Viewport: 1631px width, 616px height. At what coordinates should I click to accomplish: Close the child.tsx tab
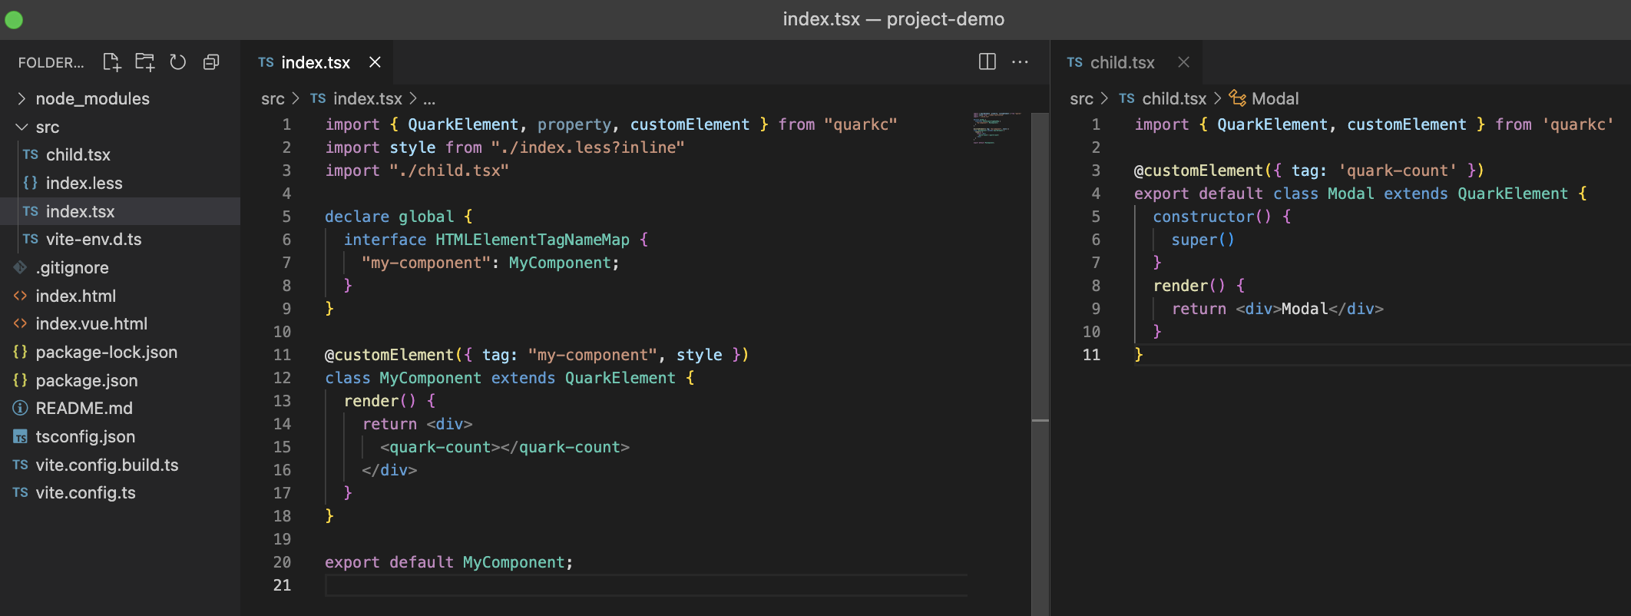click(x=1184, y=62)
